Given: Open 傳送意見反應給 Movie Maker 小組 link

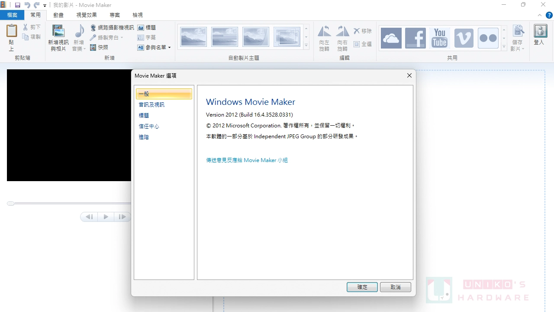Looking at the screenshot, I should [x=247, y=160].
